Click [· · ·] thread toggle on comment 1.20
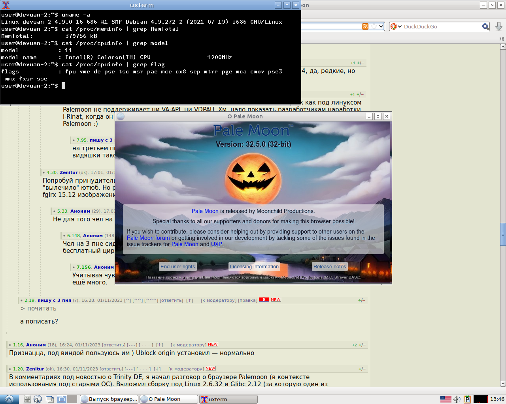 pyautogui.click(x=143, y=369)
